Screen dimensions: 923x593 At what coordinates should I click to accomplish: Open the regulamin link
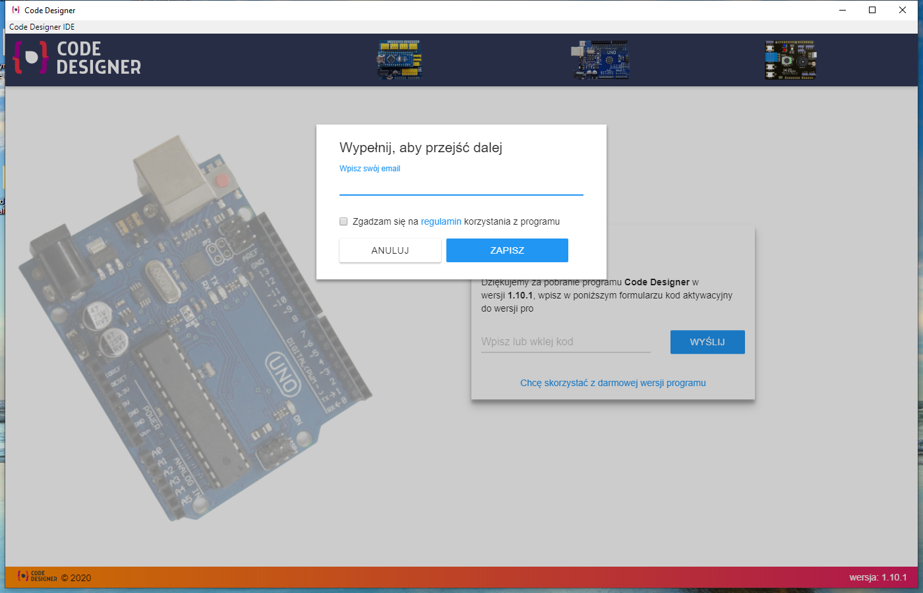(x=441, y=221)
